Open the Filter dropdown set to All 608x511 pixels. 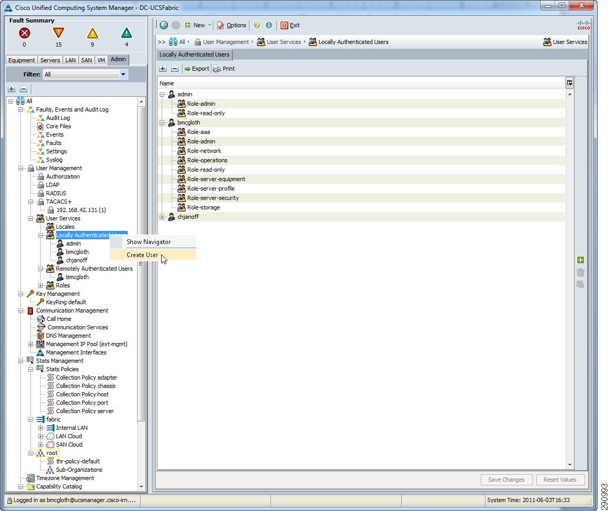(x=123, y=74)
